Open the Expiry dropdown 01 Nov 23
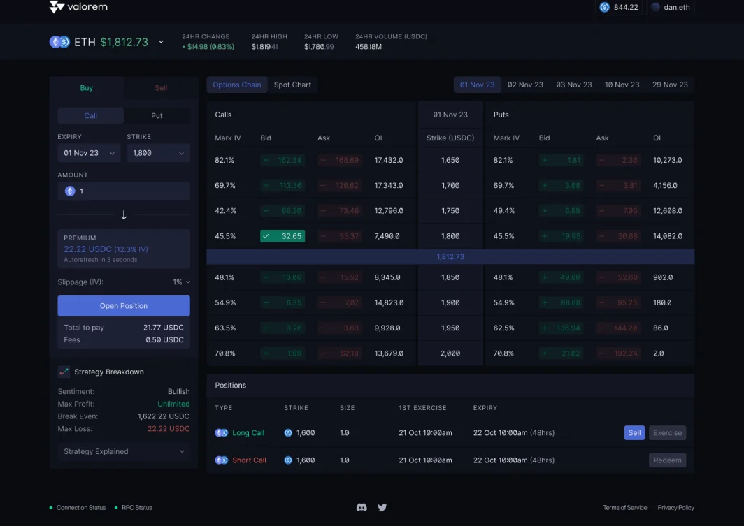Screen dimensions: 744x526 point(89,153)
